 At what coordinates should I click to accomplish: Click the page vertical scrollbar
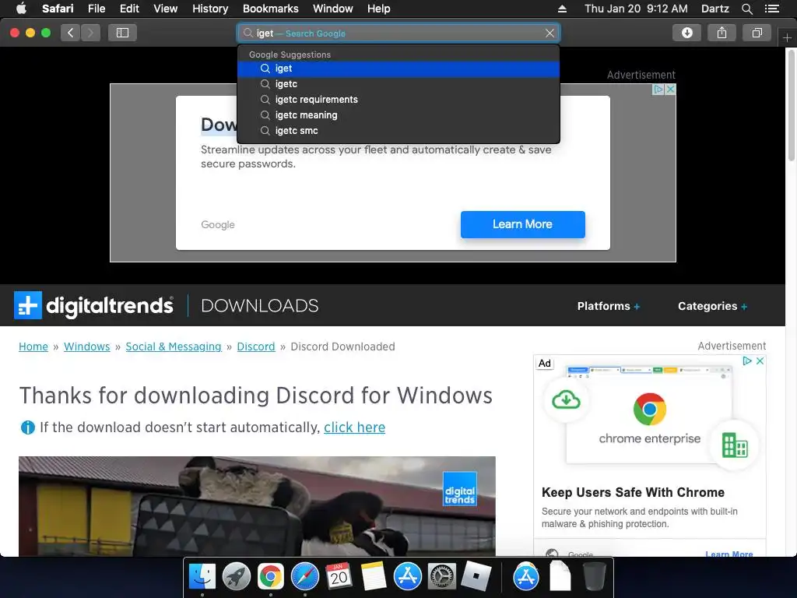791,106
